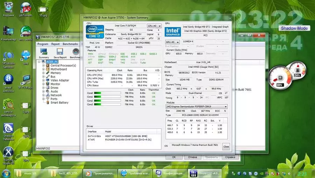Click the Core0 usage bar
The height and width of the screenshot is (178, 315).
coord(107,93)
